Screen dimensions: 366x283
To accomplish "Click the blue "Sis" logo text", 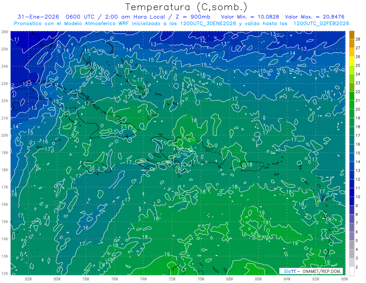I will click(x=287, y=271).
